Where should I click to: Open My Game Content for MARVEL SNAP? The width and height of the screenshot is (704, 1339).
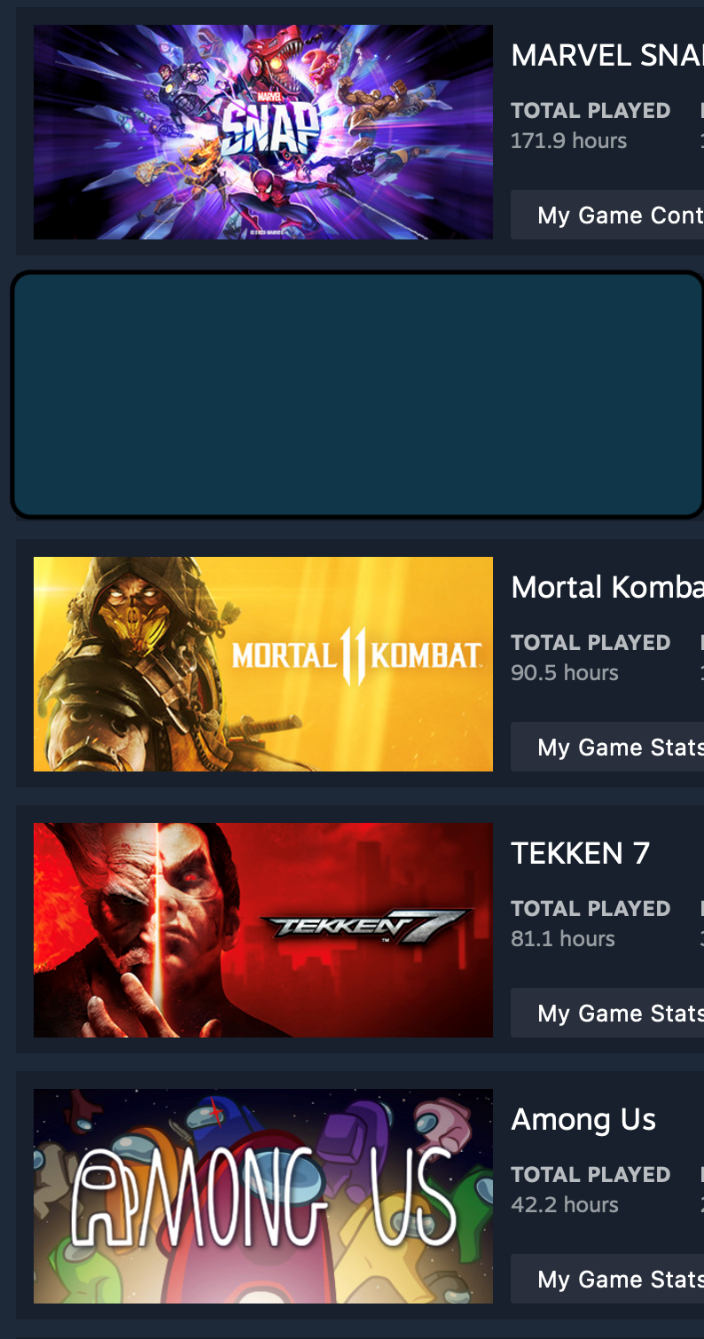coord(607,215)
